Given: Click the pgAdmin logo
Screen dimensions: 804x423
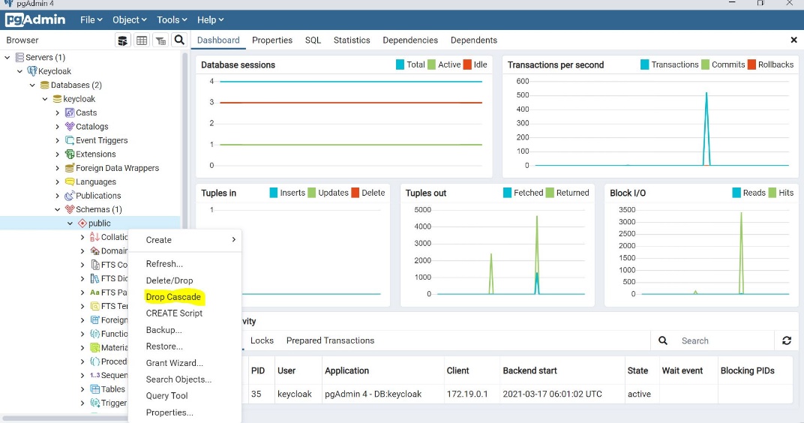Looking at the screenshot, I should point(35,20).
